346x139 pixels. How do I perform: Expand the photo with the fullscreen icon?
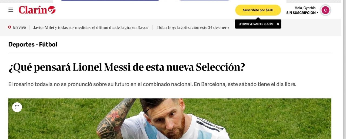pyautogui.click(x=17, y=107)
